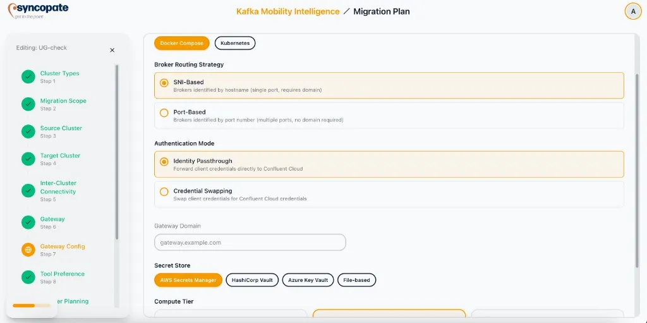Click the Authentication Mode heading
This screenshot has height=323, width=647.
[184, 143]
